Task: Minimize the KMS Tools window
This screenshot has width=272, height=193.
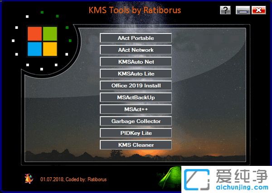Action: [243, 10]
